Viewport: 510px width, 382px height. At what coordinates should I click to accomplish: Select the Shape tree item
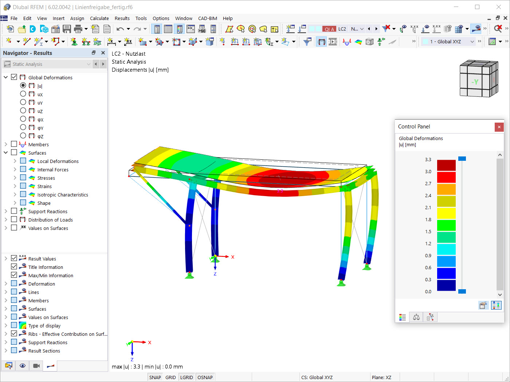44,203
